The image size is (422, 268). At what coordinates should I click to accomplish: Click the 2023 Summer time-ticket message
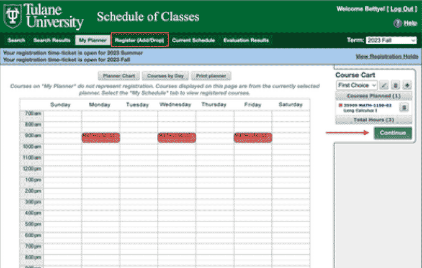pyautogui.click(x=73, y=53)
